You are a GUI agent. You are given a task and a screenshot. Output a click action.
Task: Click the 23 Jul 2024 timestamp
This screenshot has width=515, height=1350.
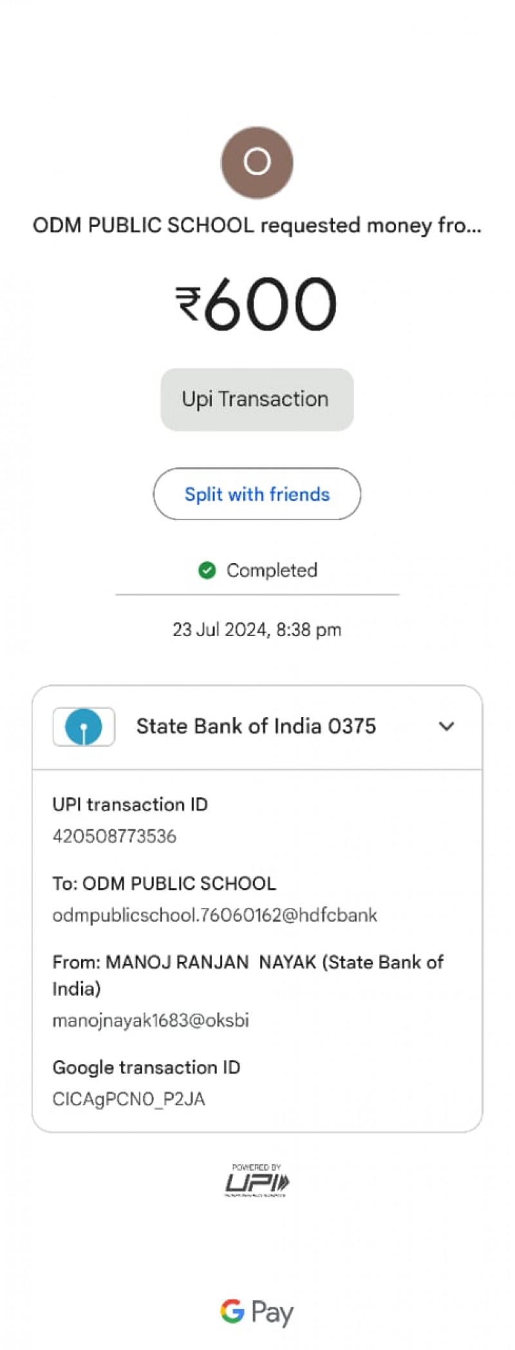tap(257, 630)
